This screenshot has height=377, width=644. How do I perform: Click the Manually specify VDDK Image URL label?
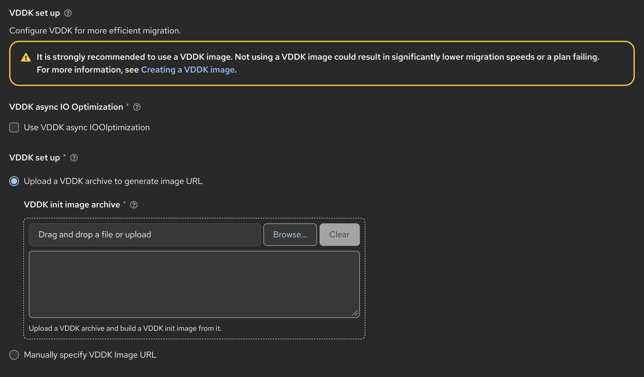tap(90, 355)
